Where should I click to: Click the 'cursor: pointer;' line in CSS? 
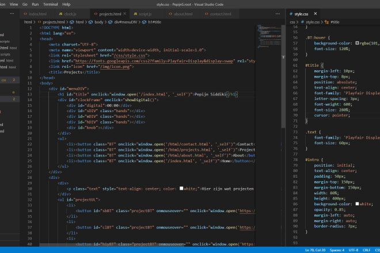[332, 116]
